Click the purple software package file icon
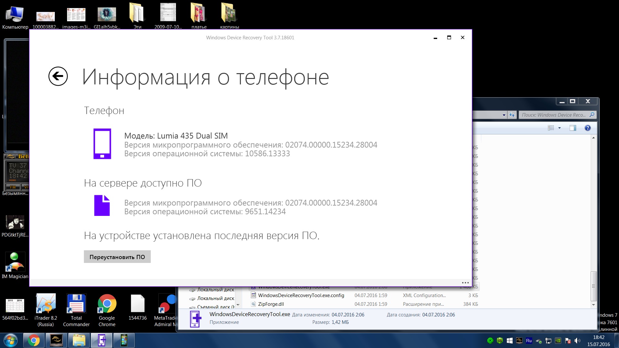 (102, 205)
